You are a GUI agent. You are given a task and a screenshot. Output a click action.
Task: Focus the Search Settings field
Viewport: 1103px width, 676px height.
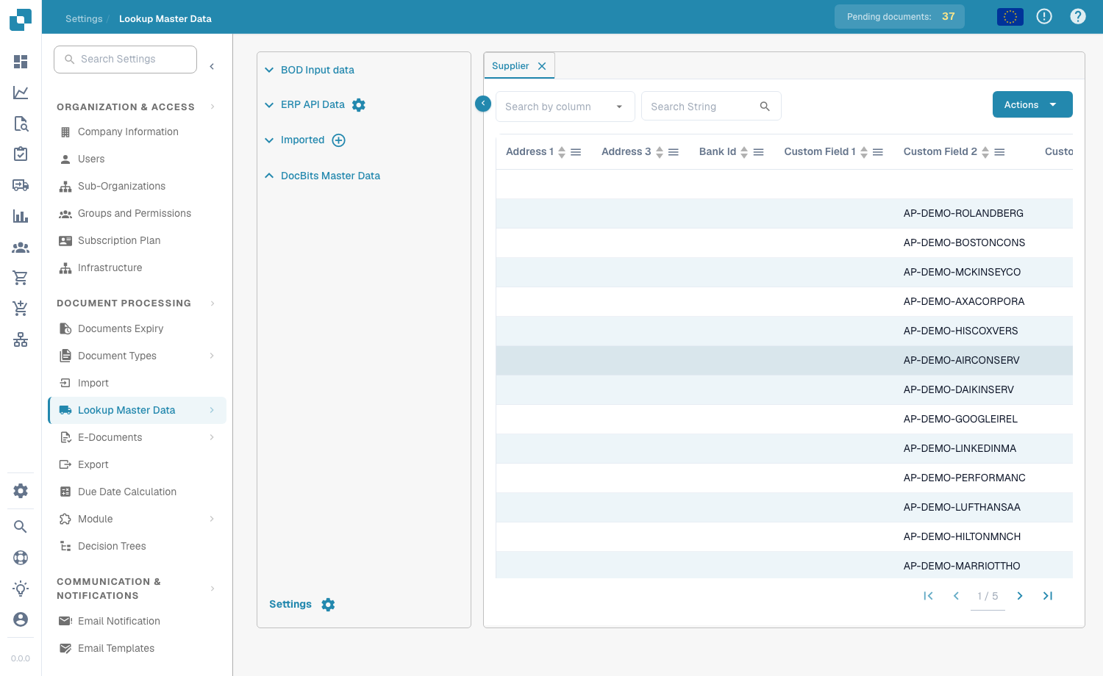pyautogui.click(x=125, y=60)
